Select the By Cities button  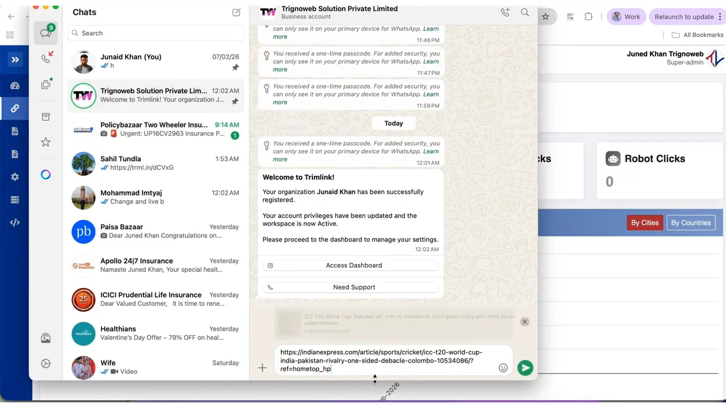click(645, 223)
